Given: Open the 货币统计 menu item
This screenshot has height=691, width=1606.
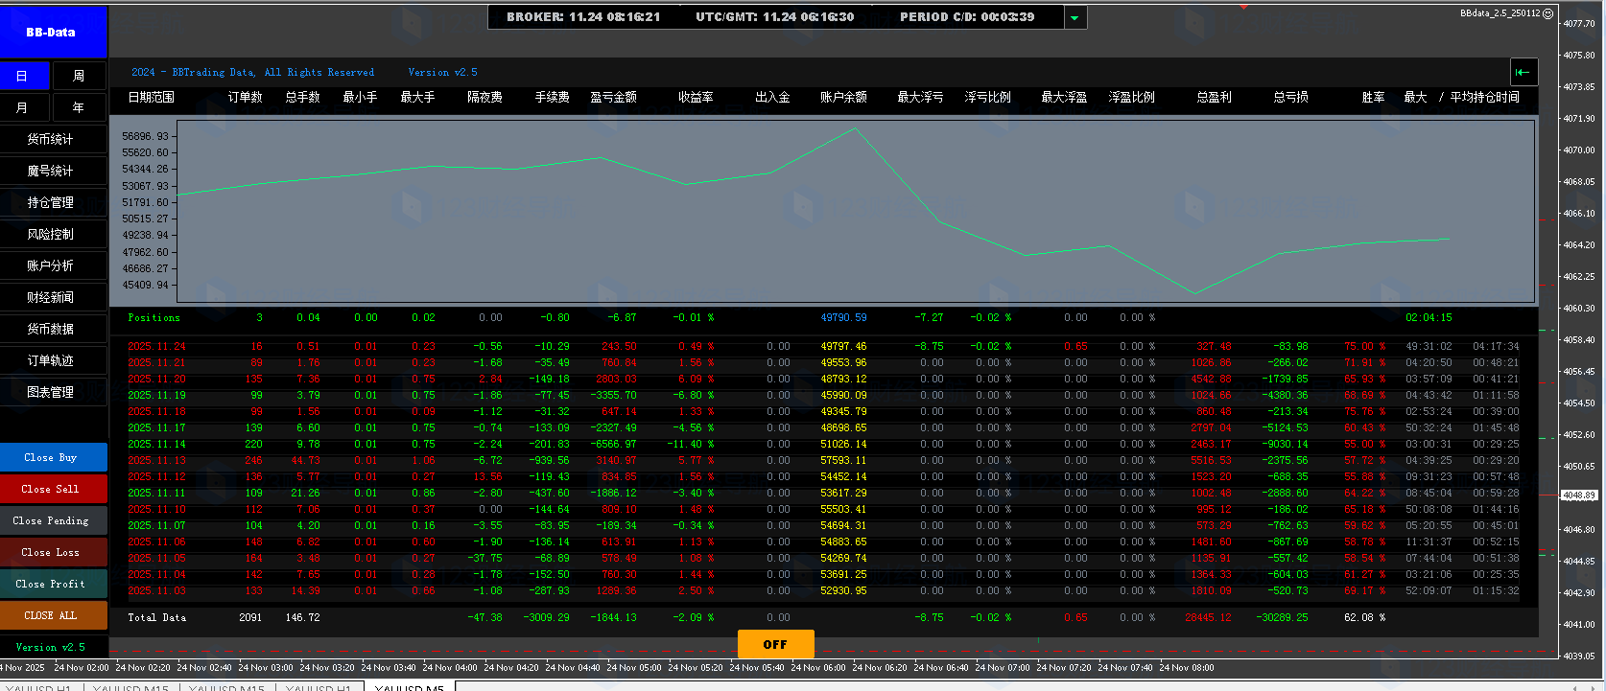Looking at the screenshot, I should 52,139.
